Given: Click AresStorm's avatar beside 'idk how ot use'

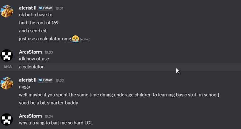Looking at the screenshot, I should [x=7, y=55].
